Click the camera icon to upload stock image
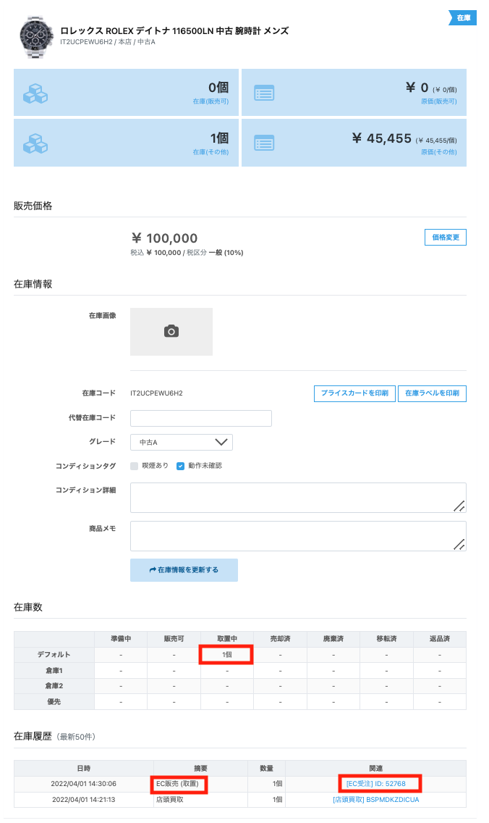The width and height of the screenshot is (489, 823). click(x=171, y=331)
